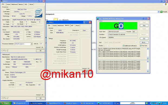Image resolution: width=168 pixels, height=105 pixels.
Task: Open the CPU-Z Application taskbar group
Action: tap(38, 103)
